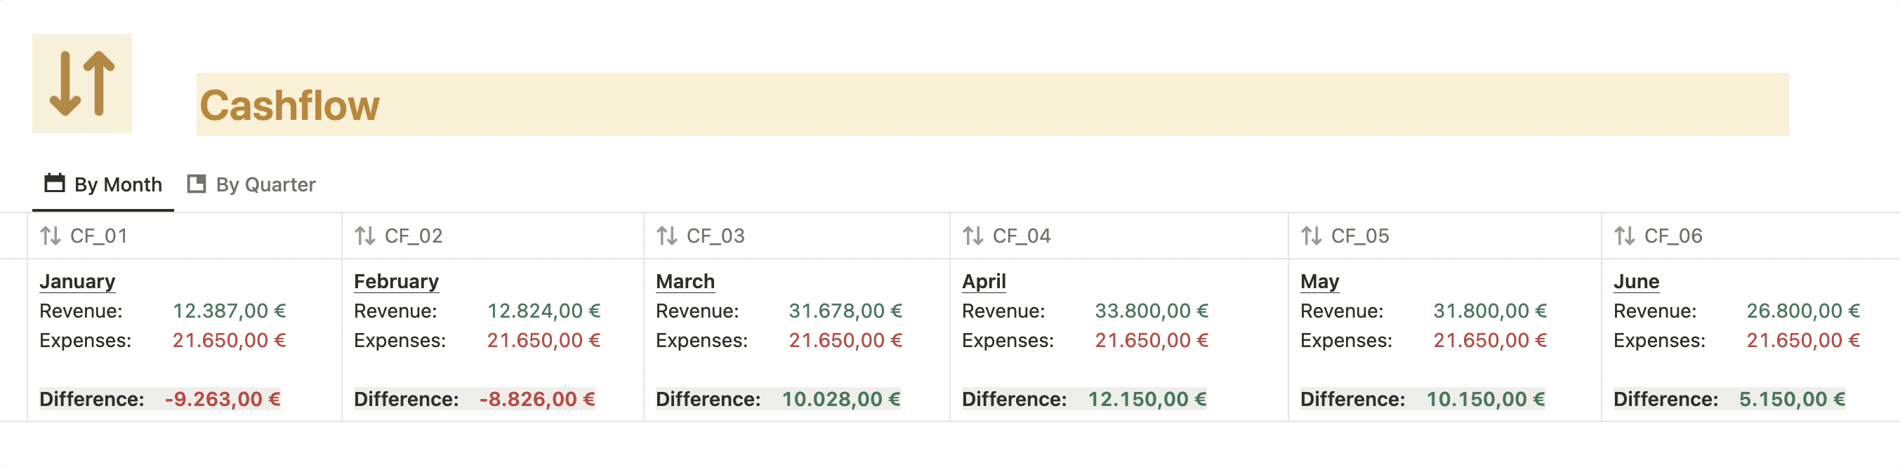Screen dimensions: 1900x467
Task: Open the January page link
Action: coord(77,281)
